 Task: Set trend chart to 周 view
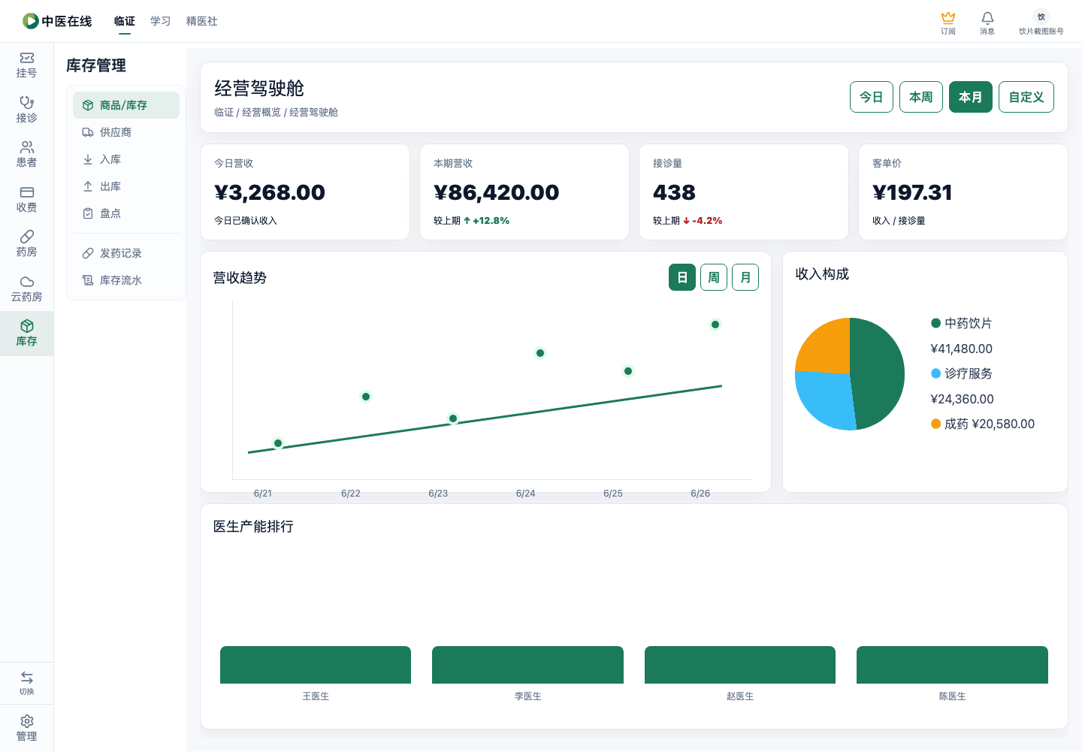714,277
